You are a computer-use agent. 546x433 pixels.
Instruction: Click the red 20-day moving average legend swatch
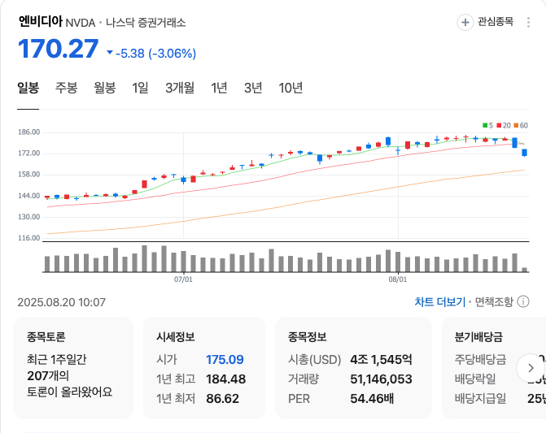point(499,125)
